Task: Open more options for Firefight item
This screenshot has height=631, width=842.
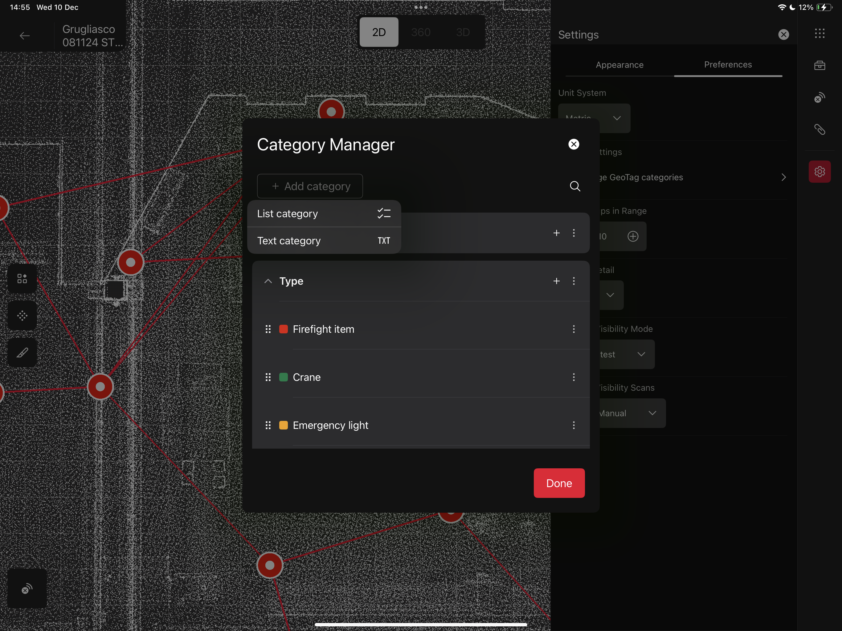Action: [574, 329]
